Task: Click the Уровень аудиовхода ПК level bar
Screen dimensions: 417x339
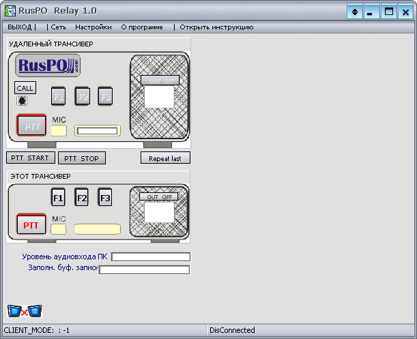Action: coord(151,257)
